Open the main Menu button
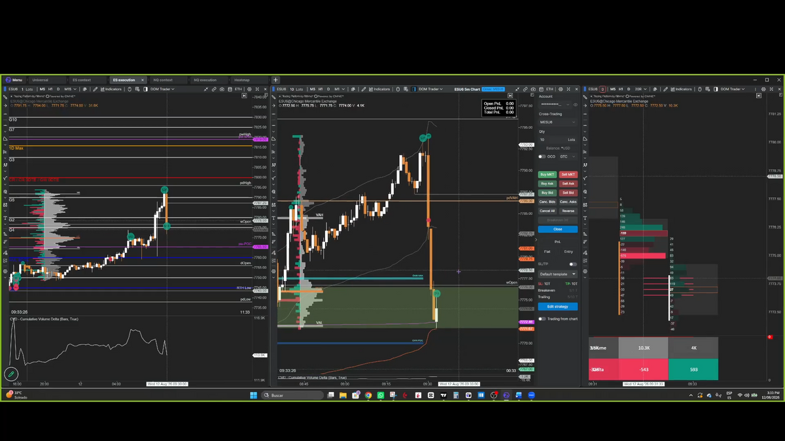This screenshot has height=441, width=785. [x=13, y=80]
